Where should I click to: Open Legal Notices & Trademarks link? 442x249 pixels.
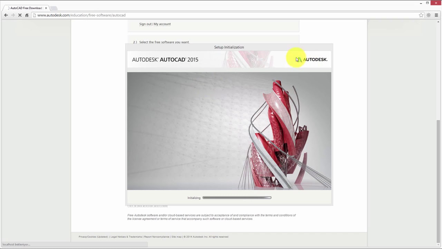tap(126, 237)
